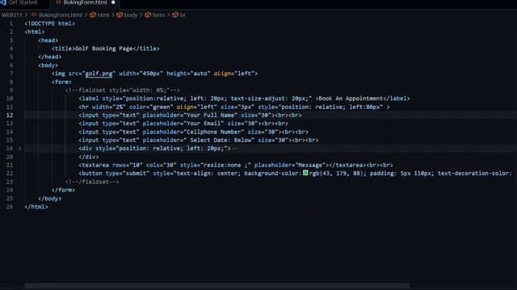Click the closing </html> tag on line 26

pos(36,207)
